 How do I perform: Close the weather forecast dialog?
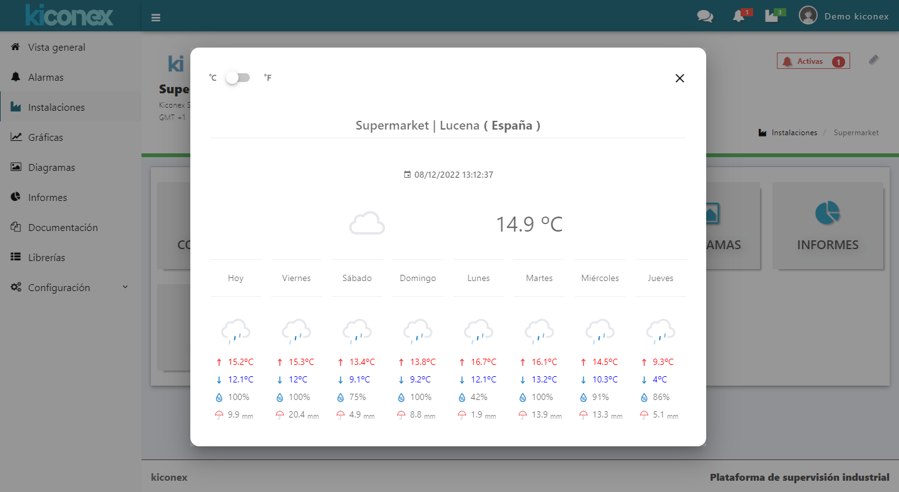point(680,78)
